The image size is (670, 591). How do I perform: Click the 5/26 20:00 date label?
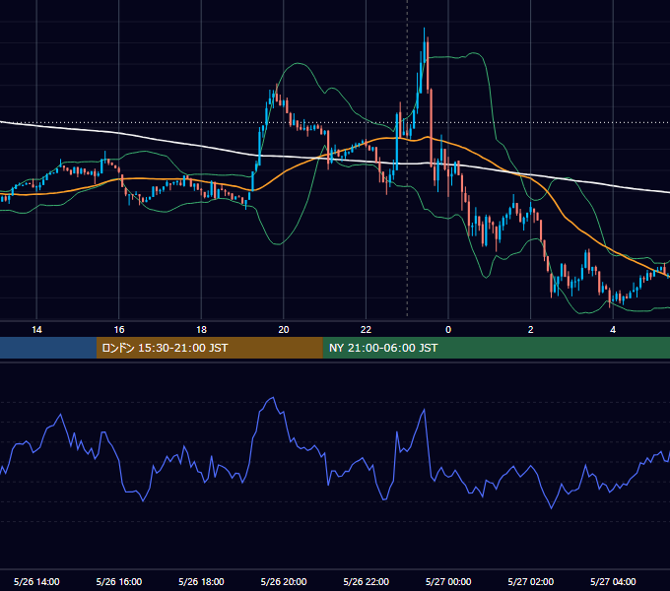284,581
